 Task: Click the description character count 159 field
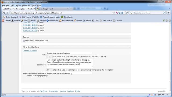tap(49, 70)
